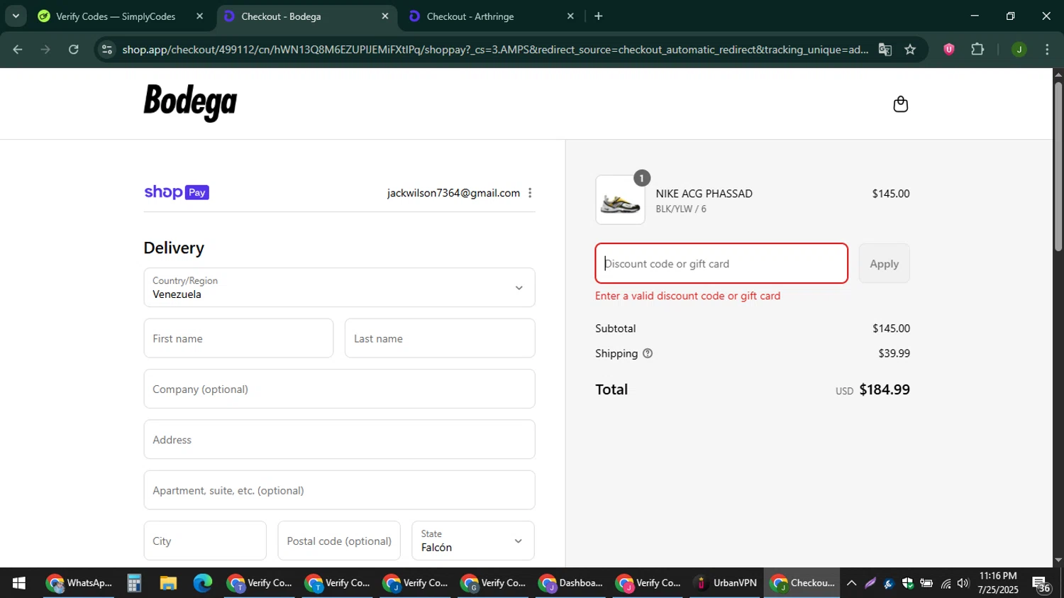Go back to previous page

(x=18, y=49)
